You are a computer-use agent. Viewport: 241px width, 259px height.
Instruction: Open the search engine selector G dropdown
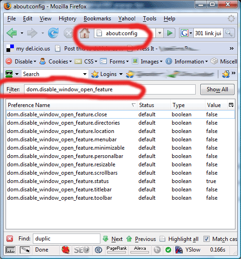[186, 33]
